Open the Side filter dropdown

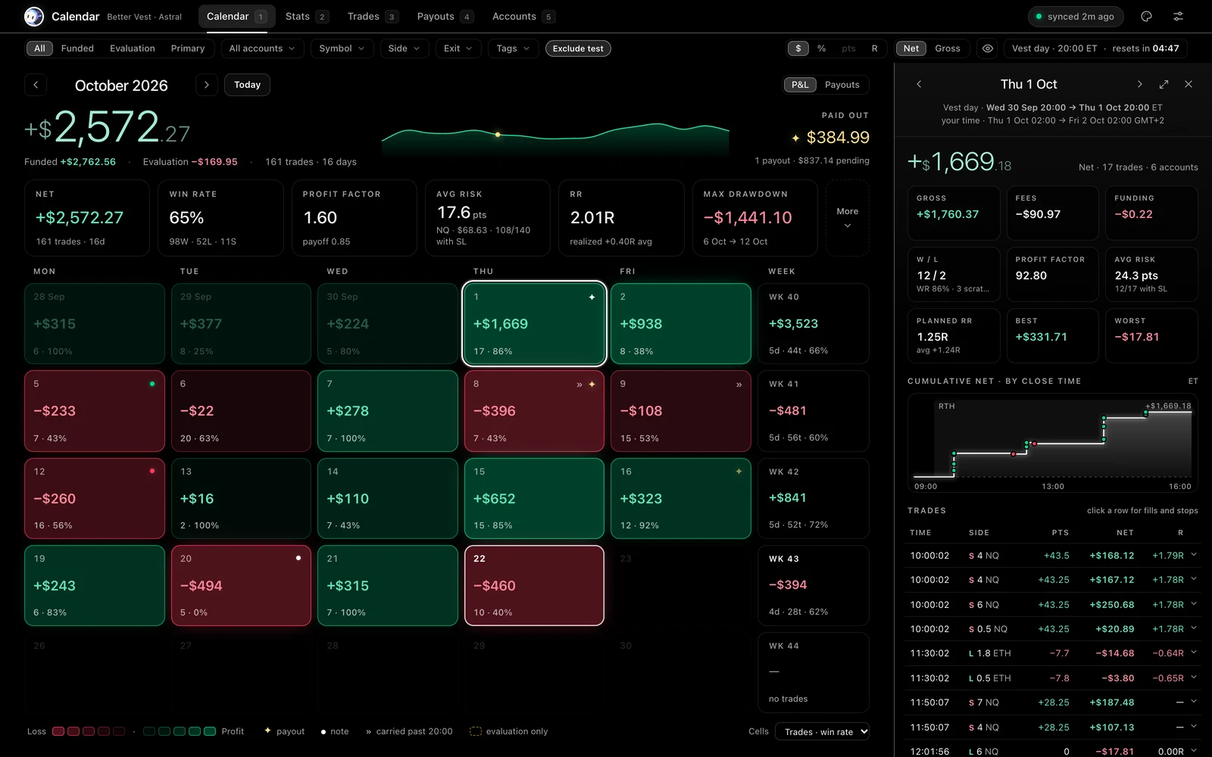click(x=404, y=48)
